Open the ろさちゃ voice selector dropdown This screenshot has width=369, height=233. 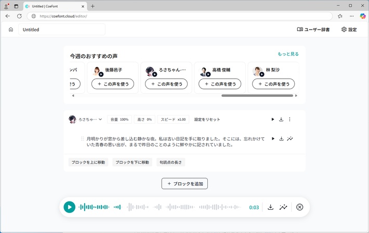click(85, 119)
